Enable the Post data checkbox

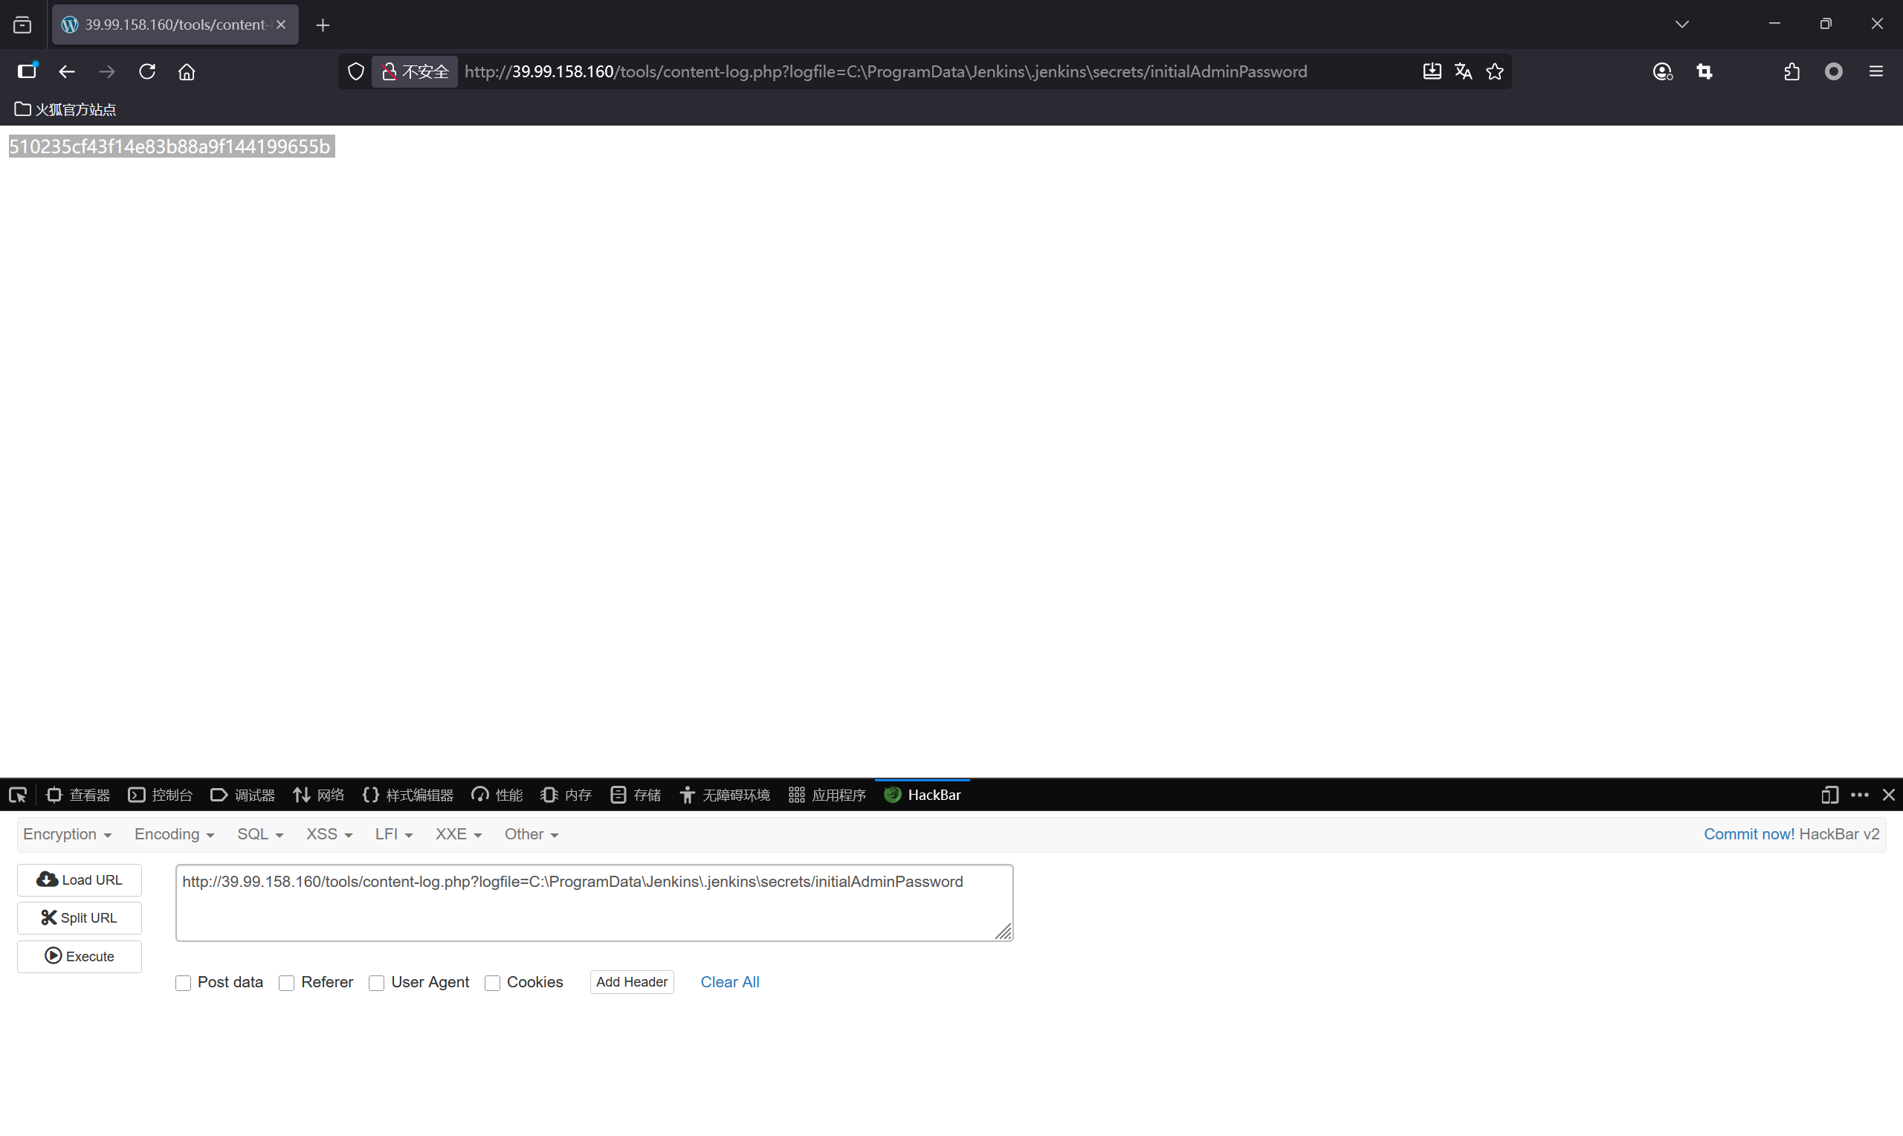183,983
